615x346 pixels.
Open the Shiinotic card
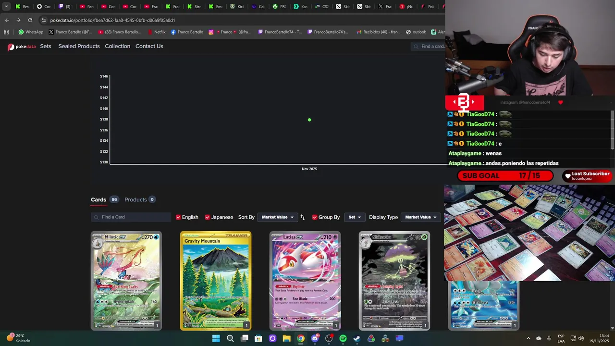point(394,281)
